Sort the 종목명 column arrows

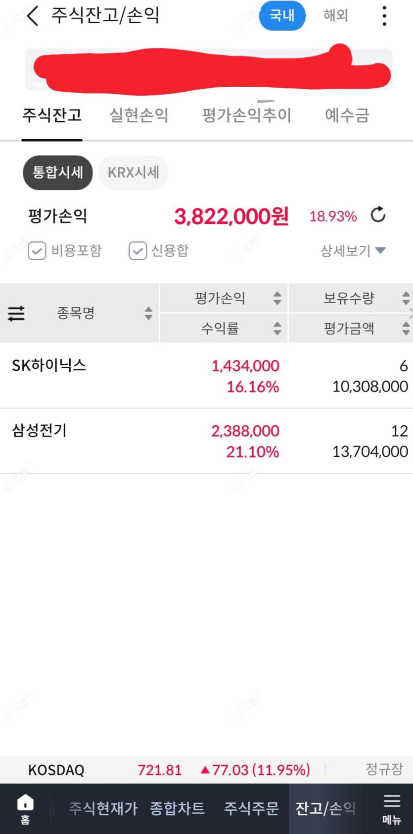point(148,313)
